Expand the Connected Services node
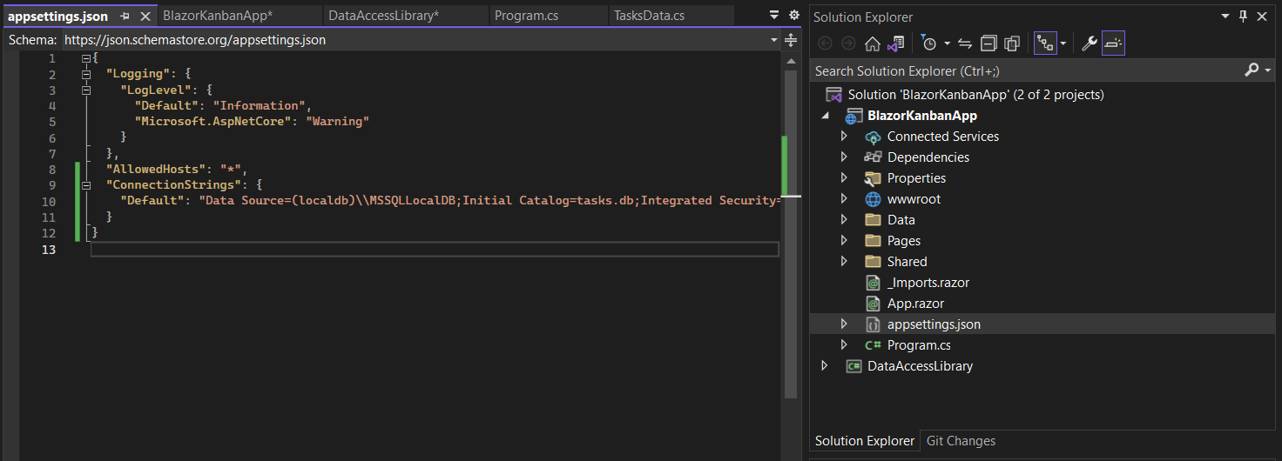The image size is (1282, 461). point(844,137)
